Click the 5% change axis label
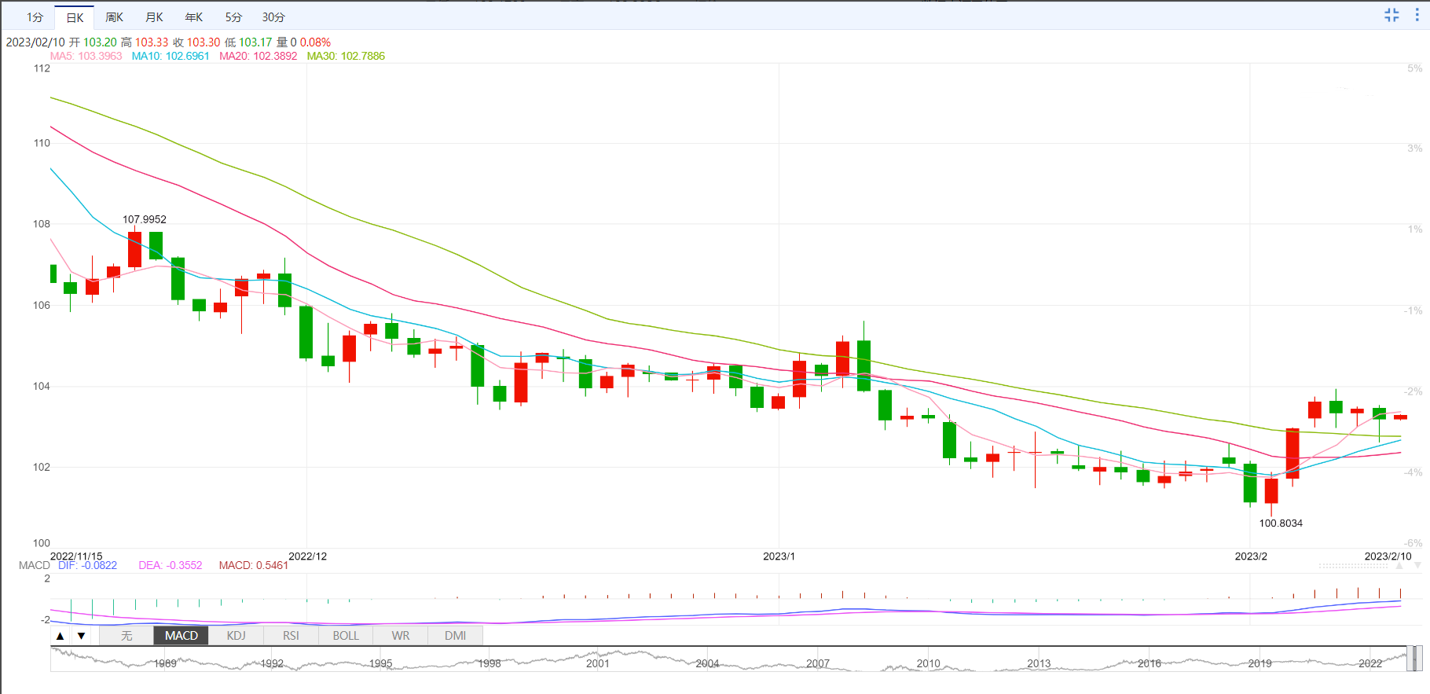 [x=1414, y=68]
